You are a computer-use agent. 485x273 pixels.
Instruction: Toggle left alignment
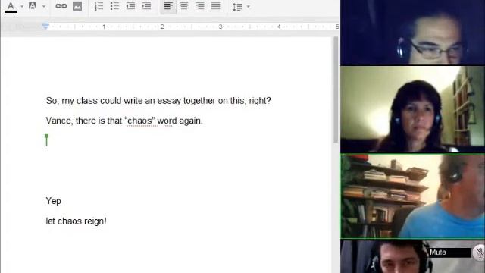[168, 6]
